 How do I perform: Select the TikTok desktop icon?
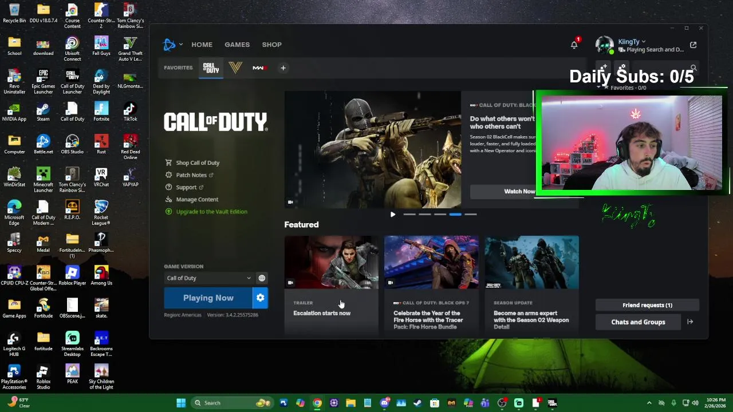[130, 112]
